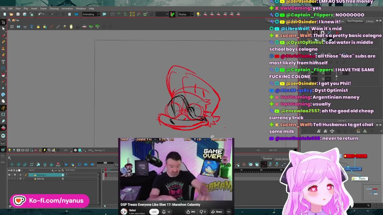Open the Windows menu

tap(81, 8)
